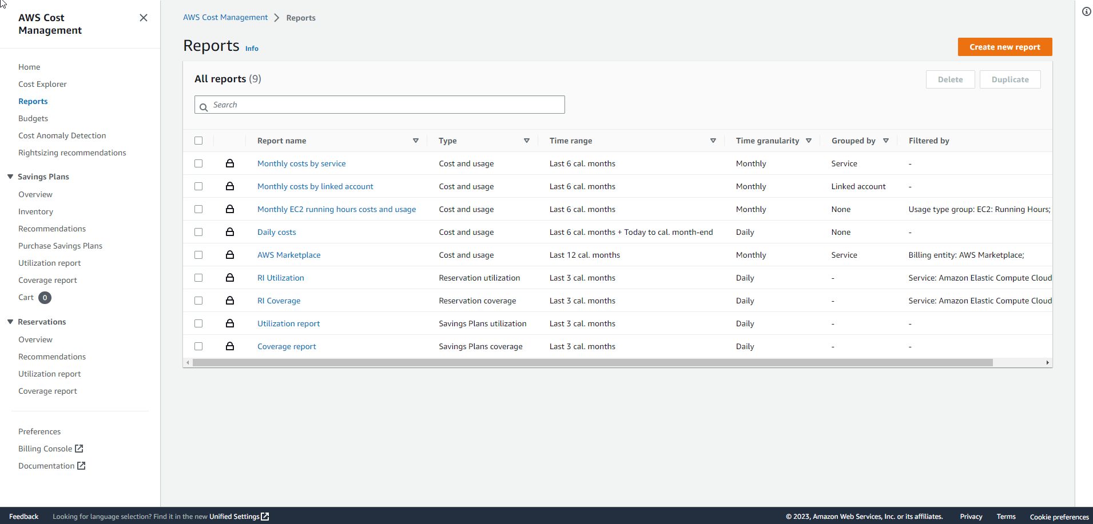This screenshot has height=524, width=1093.
Task: Click Create new report button
Action: pyautogui.click(x=1005, y=47)
